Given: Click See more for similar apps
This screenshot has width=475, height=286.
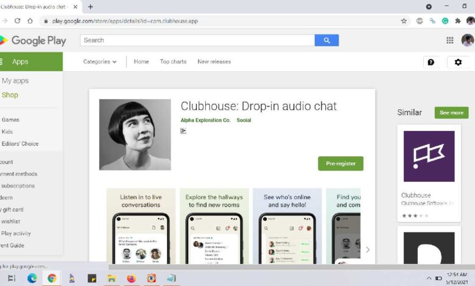Looking at the screenshot, I should point(451,113).
